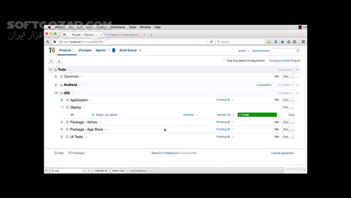The height and width of the screenshot is (198, 351).
Task: Run the Deploy configuration
Action: click(x=286, y=107)
